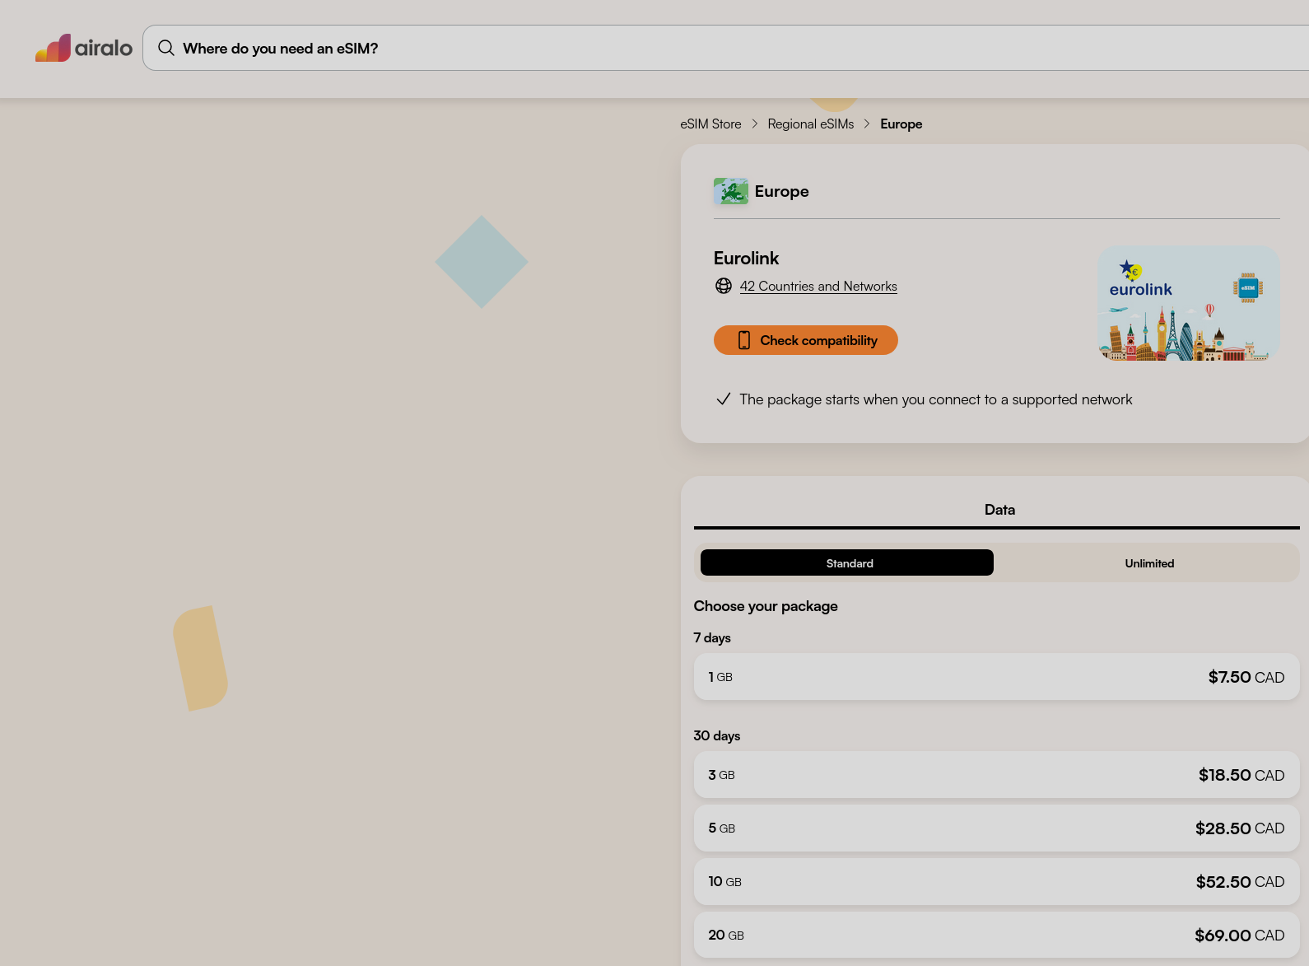Click the globe icon beside countries link
The image size is (1309, 966).
coord(723,286)
